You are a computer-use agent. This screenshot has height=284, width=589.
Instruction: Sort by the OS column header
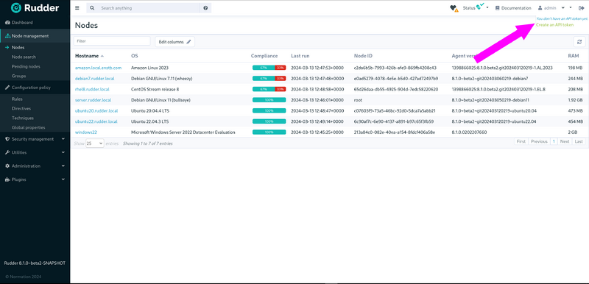134,56
